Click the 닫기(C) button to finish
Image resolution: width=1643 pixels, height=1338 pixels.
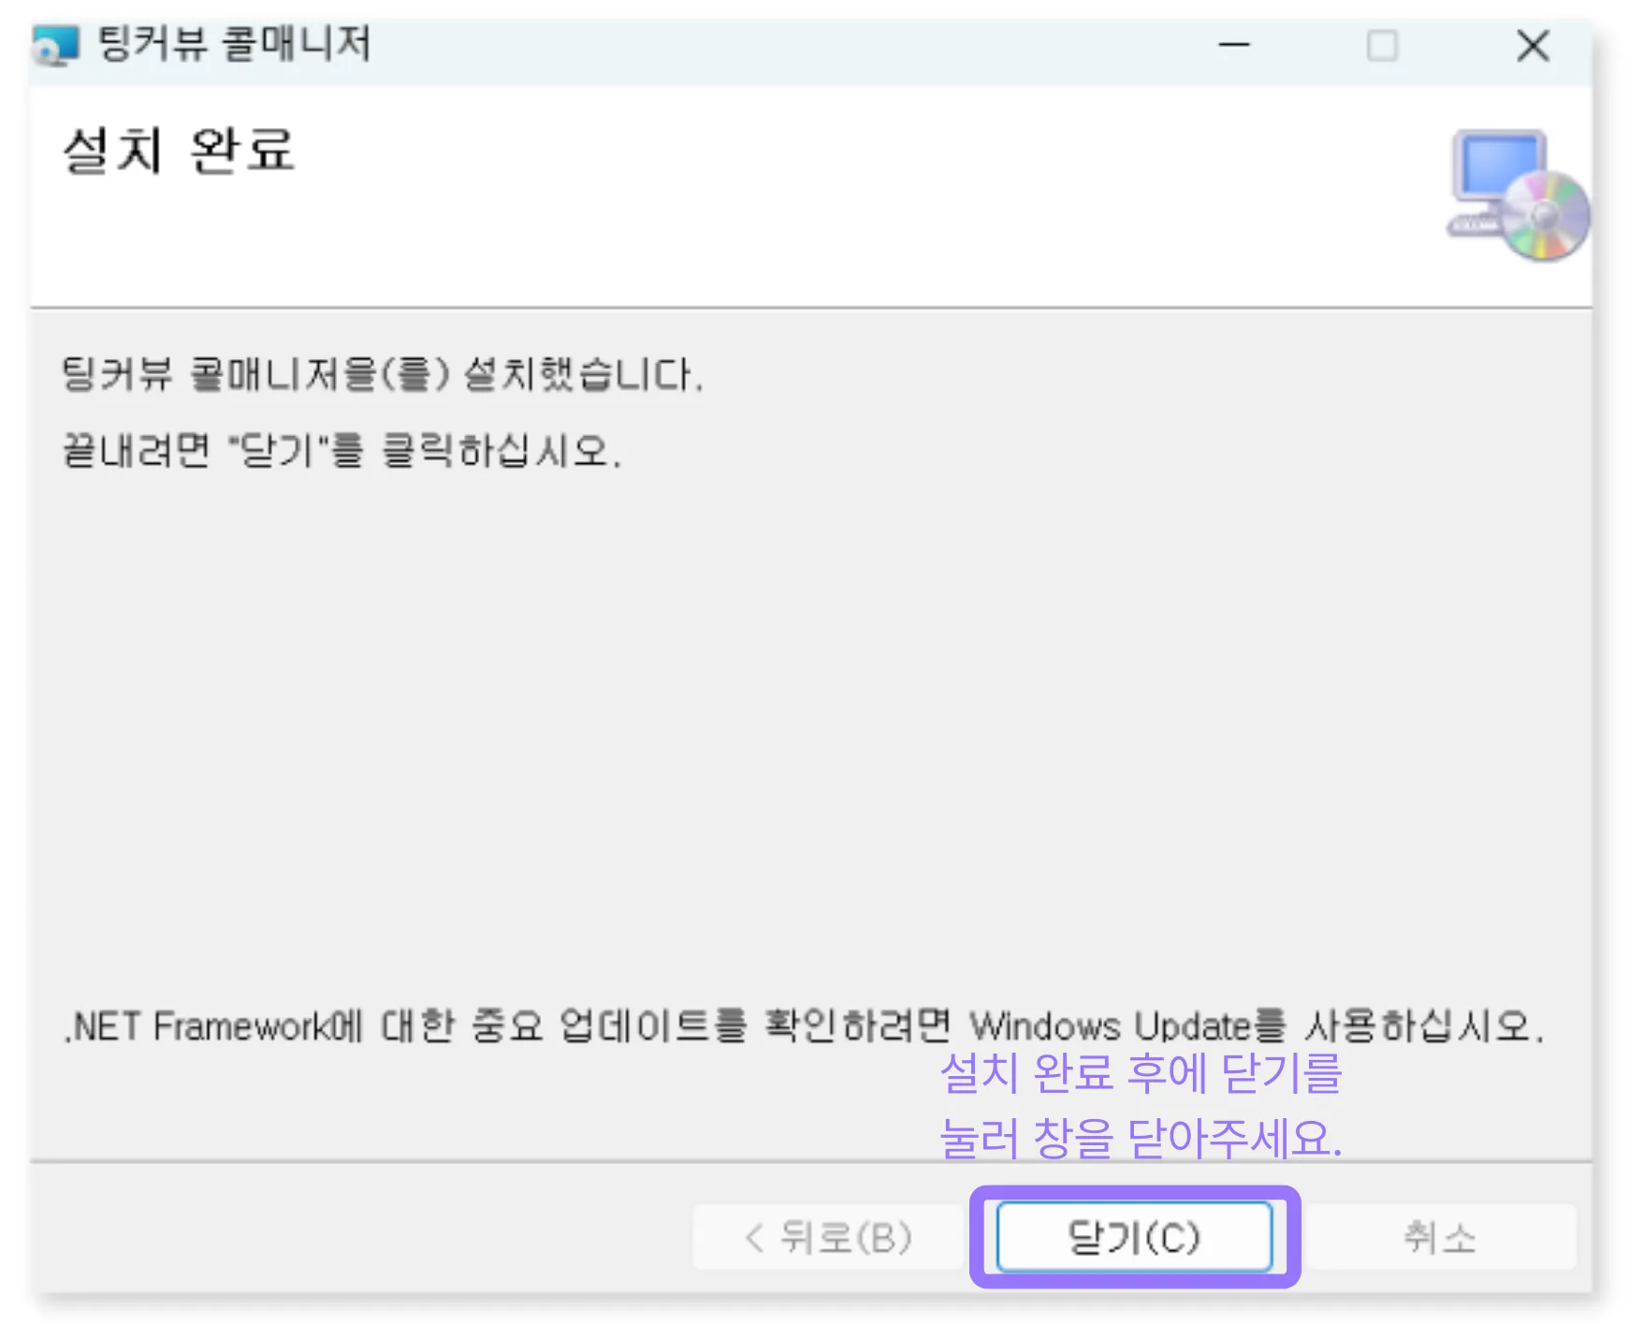pos(1134,1237)
